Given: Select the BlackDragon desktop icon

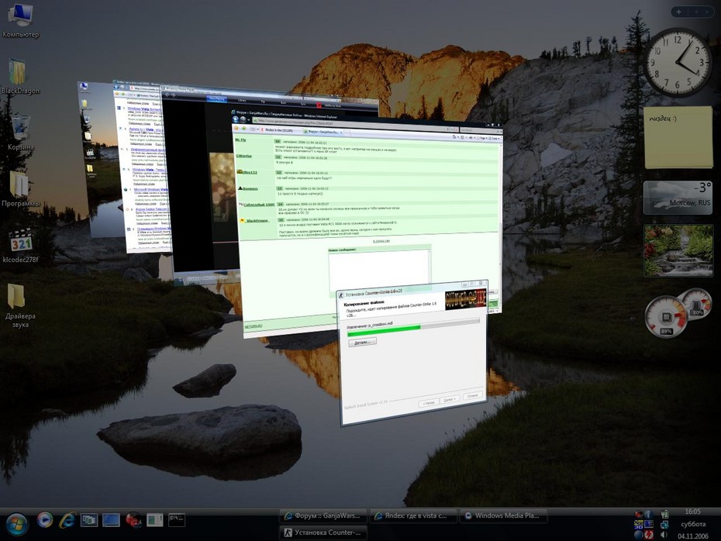Looking at the screenshot, I should [x=20, y=77].
